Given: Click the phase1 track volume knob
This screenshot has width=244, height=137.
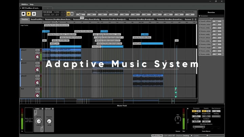Looking at the screenshot, I should (x=37, y=57).
